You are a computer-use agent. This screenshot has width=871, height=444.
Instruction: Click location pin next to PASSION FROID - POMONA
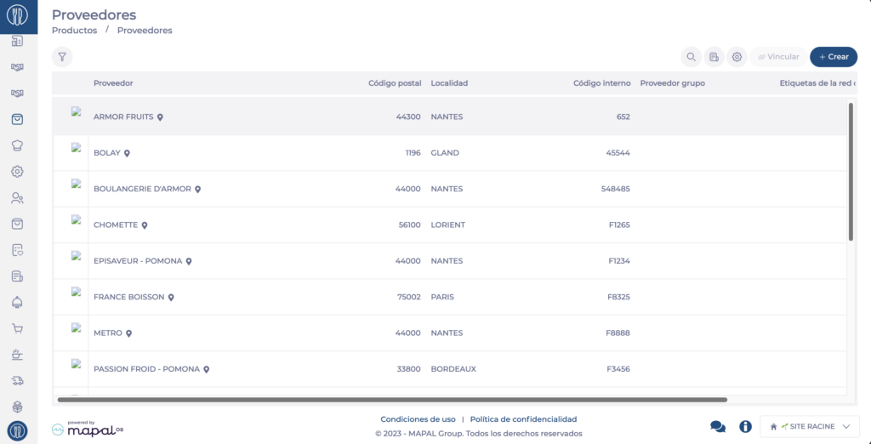point(206,369)
